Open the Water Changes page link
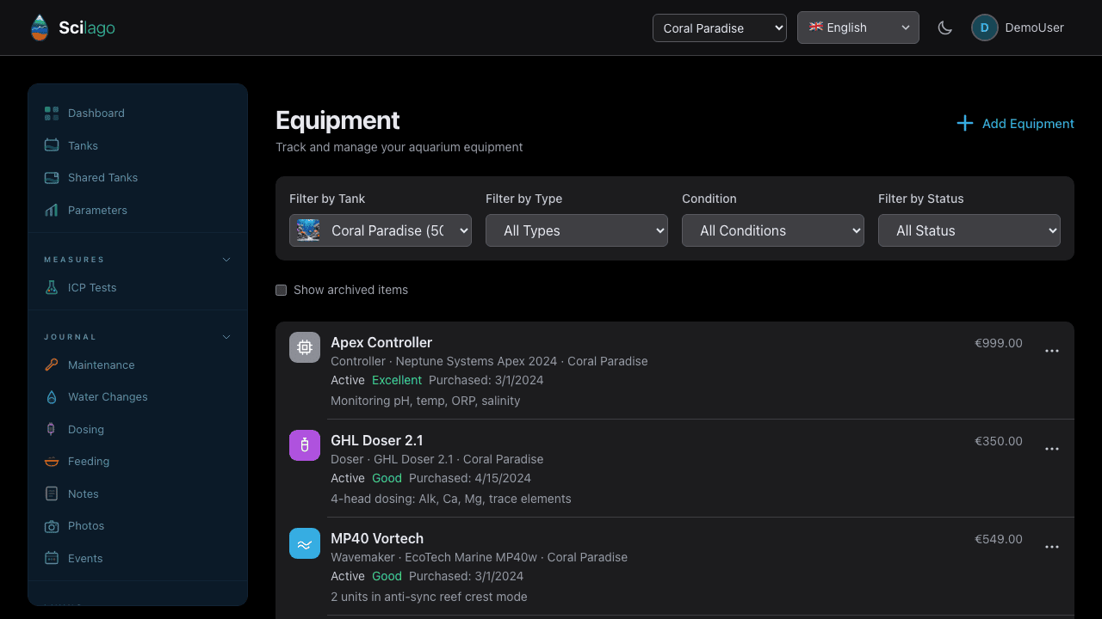Image resolution: width=1102 pixels, height=619 pixels. (x=108, y=397)
